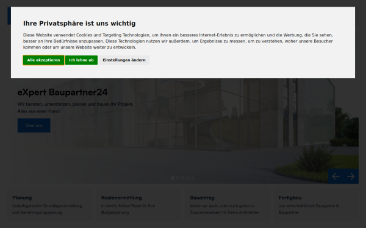Advance slider with right arrow icon
This screenshot has width=366, height=228.
point(351,176)
